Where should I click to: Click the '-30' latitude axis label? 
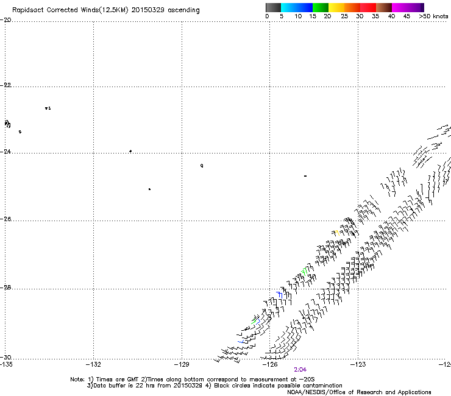pyautogui.click(x=5, y=358)
